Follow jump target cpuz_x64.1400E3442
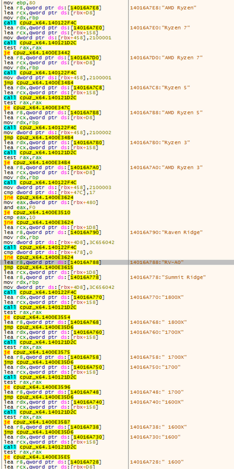Image resolution: width=234 pixels, height=469 pixels. point(37,53)
